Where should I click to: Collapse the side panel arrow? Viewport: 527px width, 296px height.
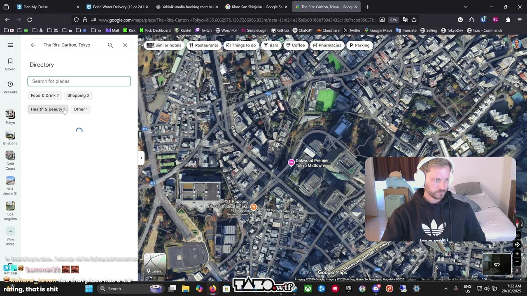click(141, 158)
